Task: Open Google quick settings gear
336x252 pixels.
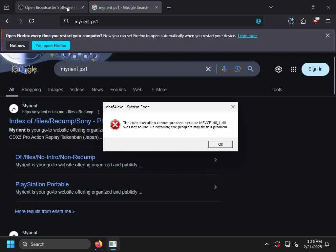Action: [x=278, y=69]
